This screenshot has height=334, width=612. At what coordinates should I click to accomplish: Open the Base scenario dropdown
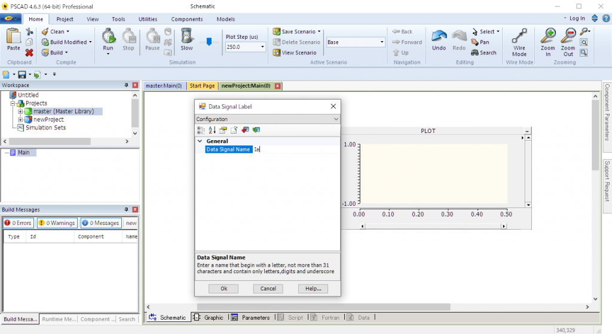point(382,42)
